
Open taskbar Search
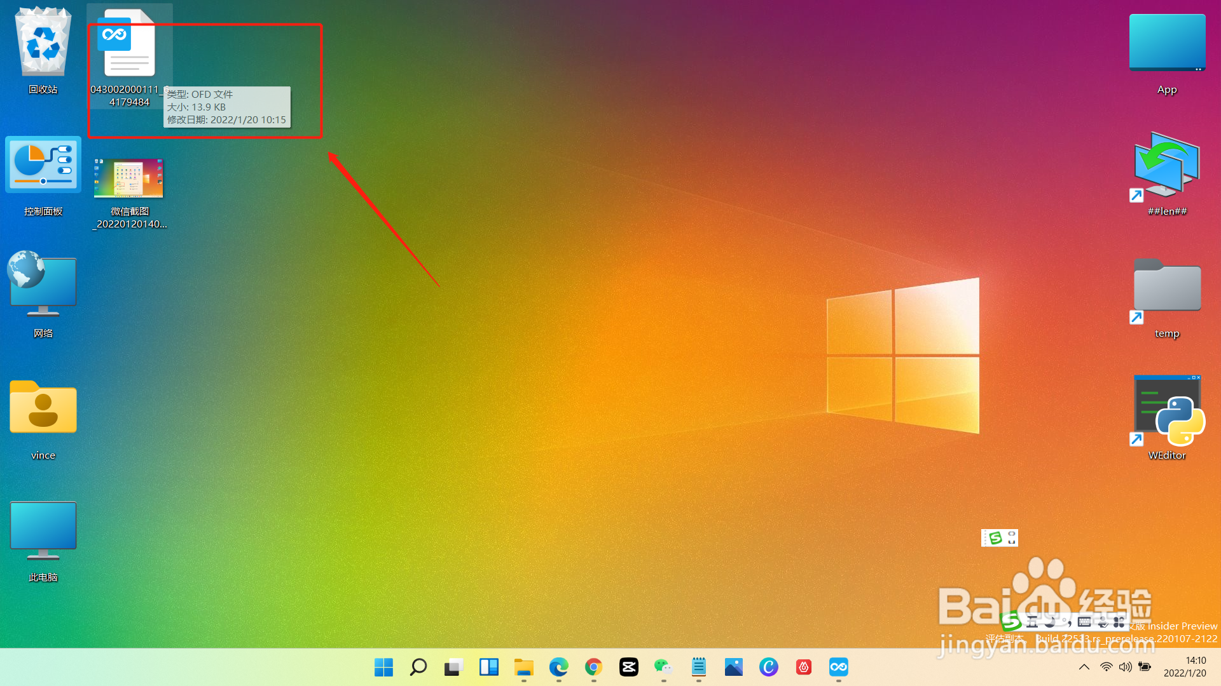click(418, 667)
